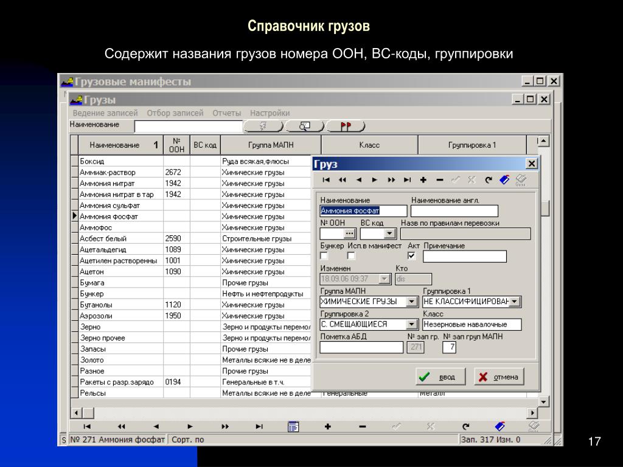Screen dimensions: 623x467
Task: Click the Группа МАПН column header
Action: [x=271, y=145]
